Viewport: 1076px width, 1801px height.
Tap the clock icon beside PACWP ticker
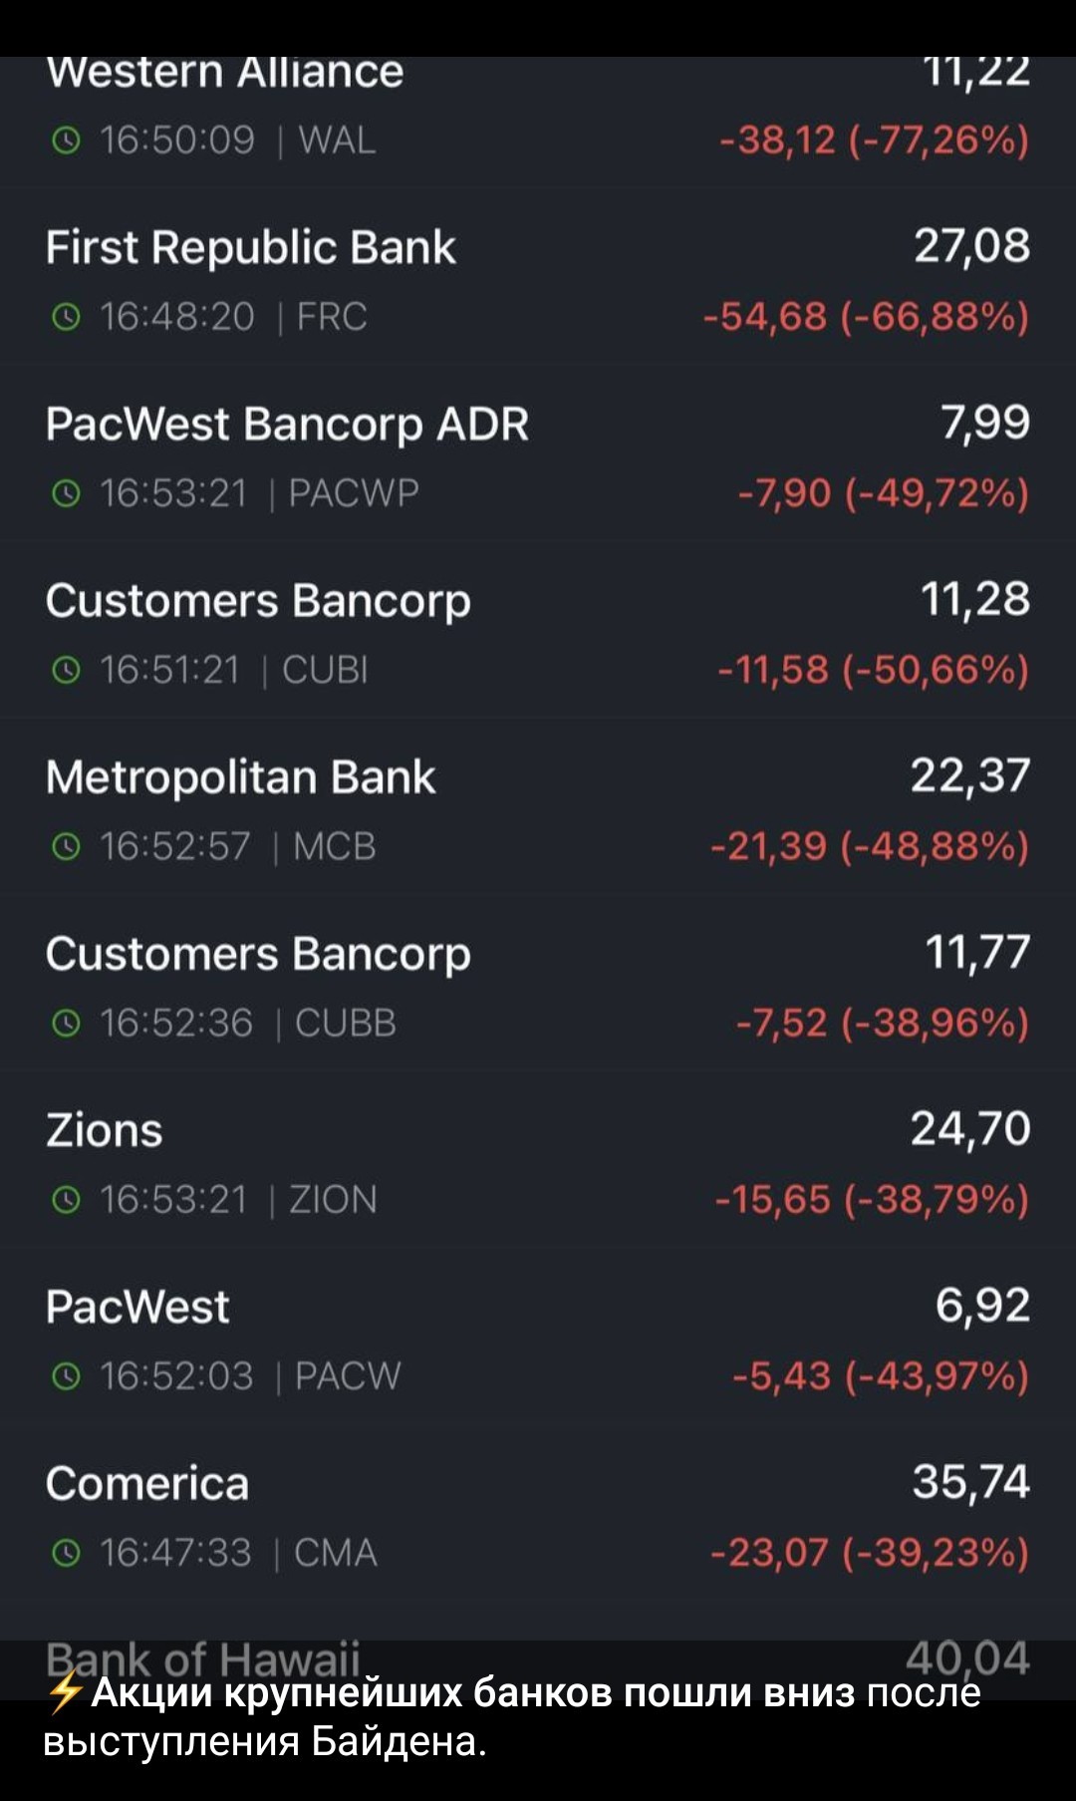pyautogui.click(x=65, y=494)
